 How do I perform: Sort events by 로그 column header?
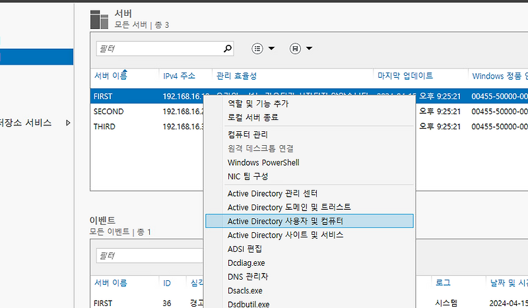click(x=443, y=283)
